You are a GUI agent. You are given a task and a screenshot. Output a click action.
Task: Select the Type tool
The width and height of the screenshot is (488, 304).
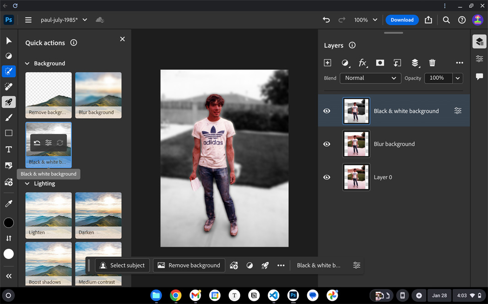click(x=9, y=149)
